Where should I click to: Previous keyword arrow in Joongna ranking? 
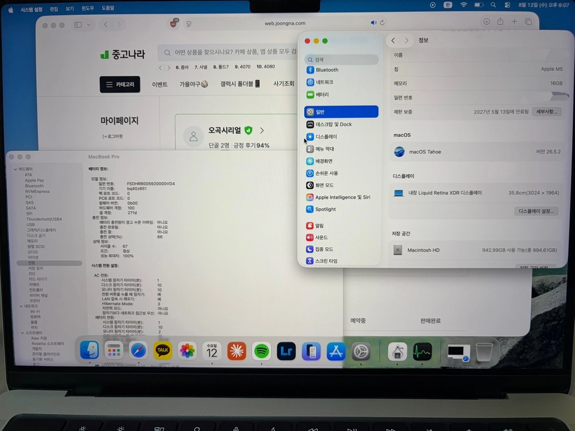(160, 67)
